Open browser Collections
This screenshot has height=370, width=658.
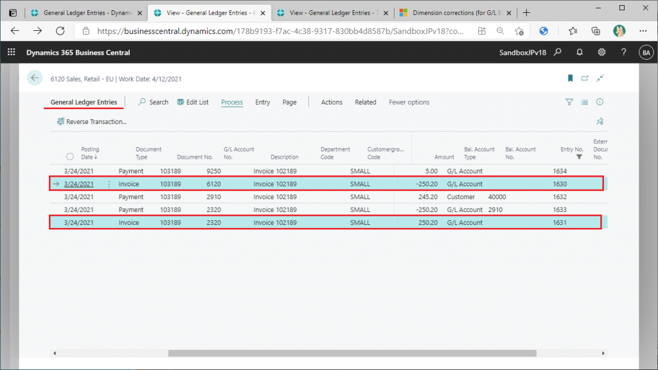coord(596,31)
